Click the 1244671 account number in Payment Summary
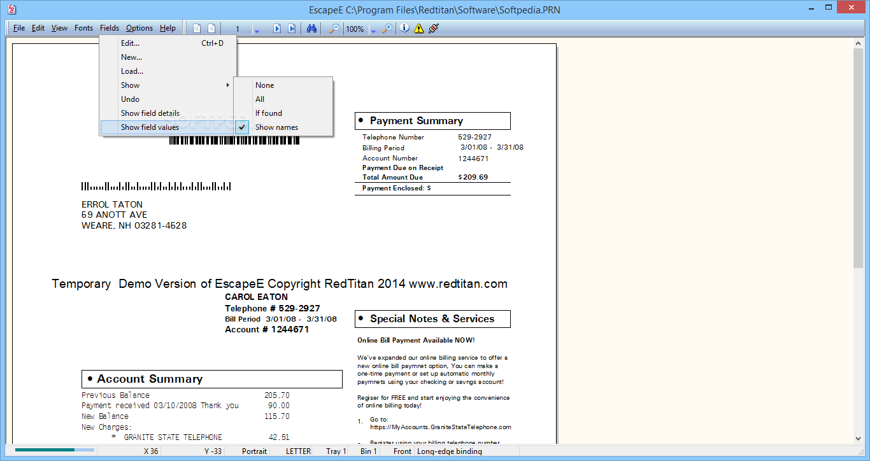 pyautogui.click(x=473, y=159)
